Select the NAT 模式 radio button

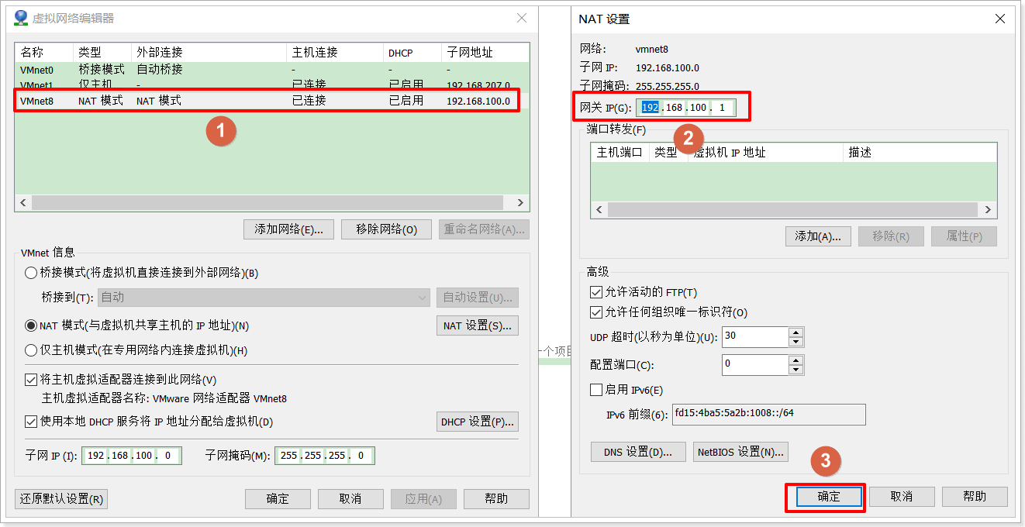tap(31, 326)
